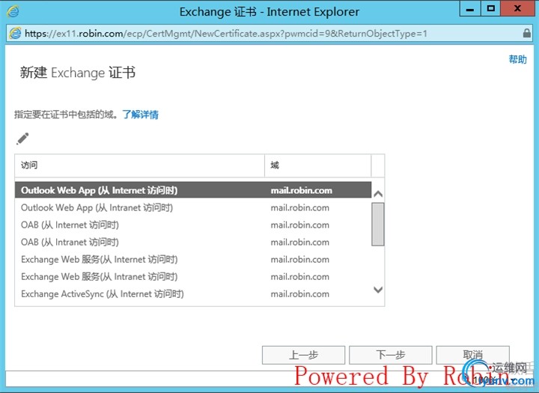Click the 上一步 previous button

(303, 355)
